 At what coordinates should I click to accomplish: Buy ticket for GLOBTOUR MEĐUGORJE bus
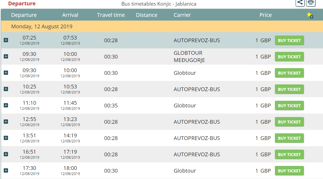(289, 57)
